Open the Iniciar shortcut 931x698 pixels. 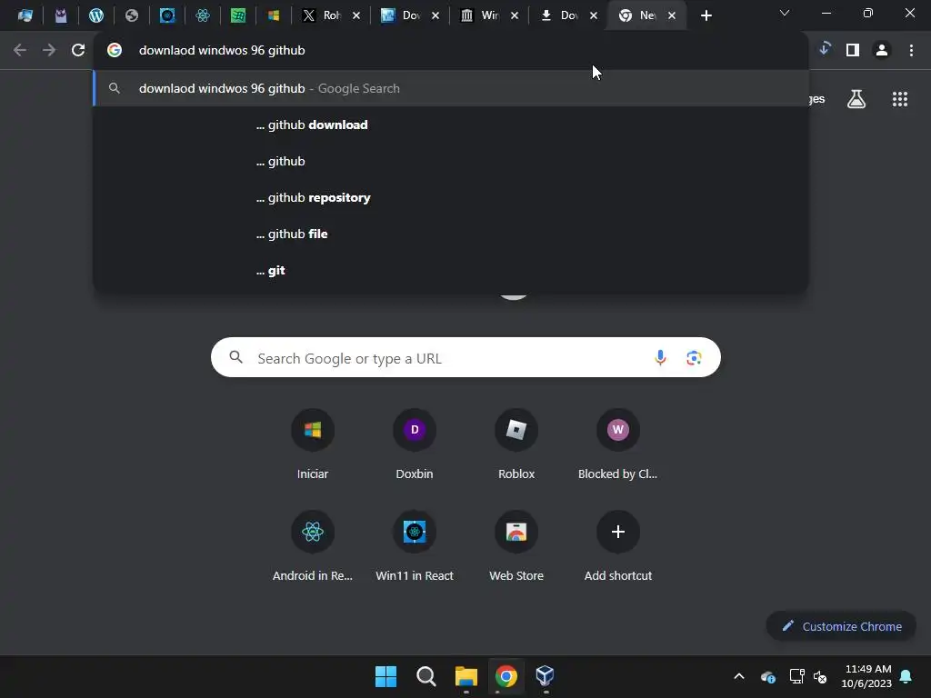(x=313, y=445)
